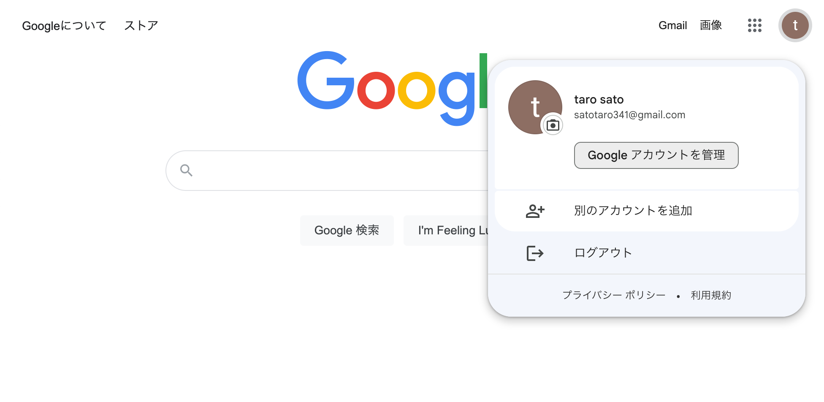
Task: Open the 画像 (Images) link
Action: (x=711, y=25)
